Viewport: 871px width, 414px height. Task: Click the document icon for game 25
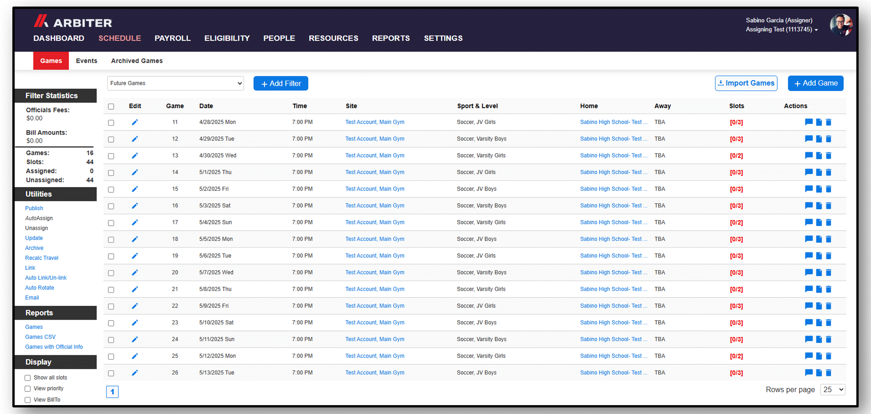(x=819, y=356)
